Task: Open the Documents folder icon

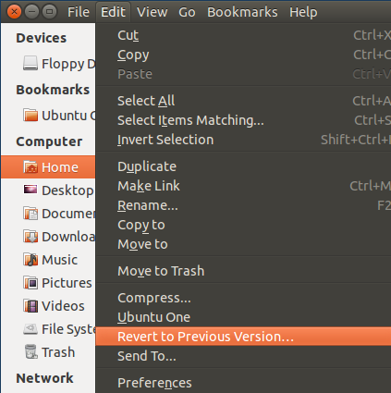Action: click(x=31, y=214)
